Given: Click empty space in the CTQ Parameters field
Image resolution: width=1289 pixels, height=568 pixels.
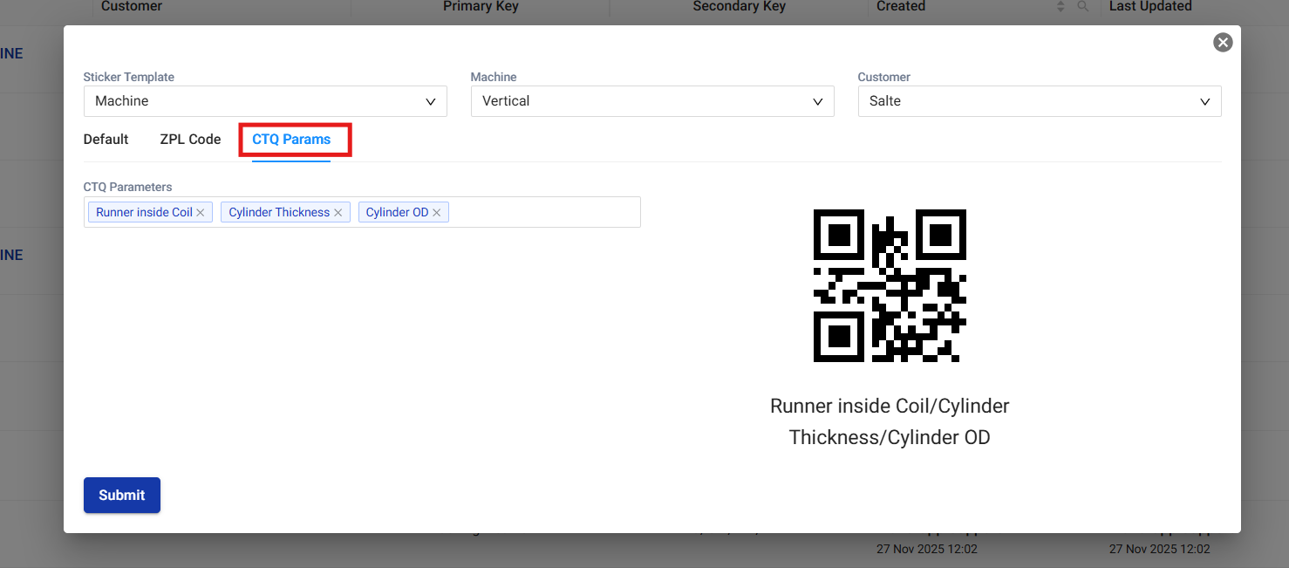Looking at the screenshot, I should (x=545, y=212).
